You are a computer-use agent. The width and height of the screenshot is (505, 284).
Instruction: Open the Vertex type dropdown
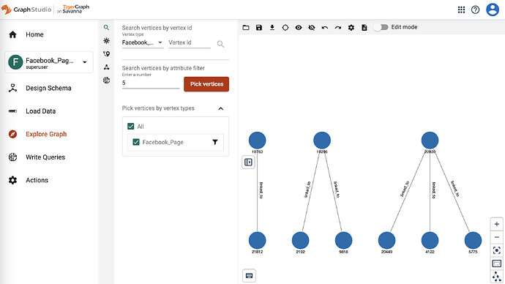pyautogui.click(x=143, y=42)
